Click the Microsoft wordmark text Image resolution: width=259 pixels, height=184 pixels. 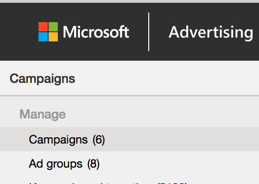click(x=96, y=32)
